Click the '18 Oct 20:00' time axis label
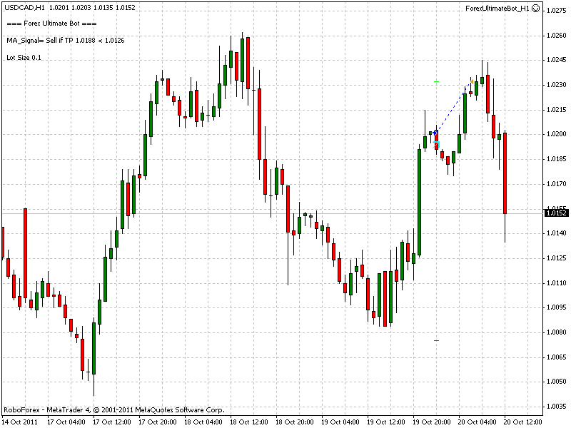Viewport: 571px width, 428px height. [x=295, y=422]
